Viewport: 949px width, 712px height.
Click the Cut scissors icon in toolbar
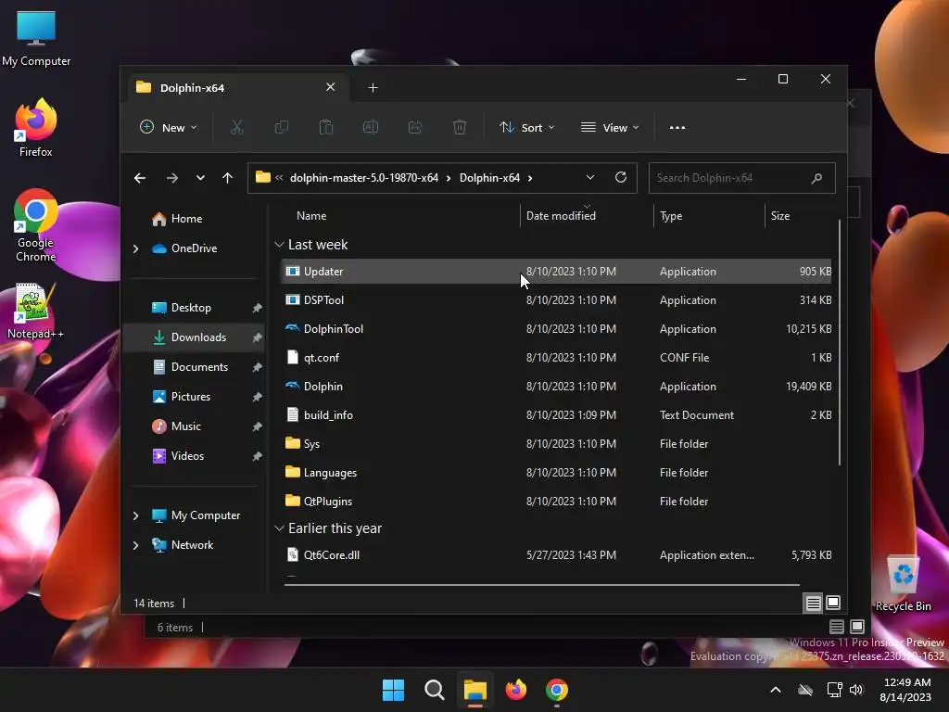click(x=236, y=128)
